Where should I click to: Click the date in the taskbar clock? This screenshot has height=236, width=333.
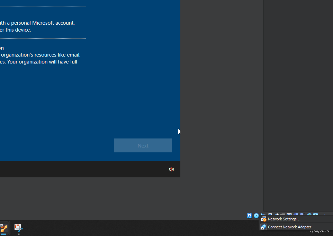(x=319, y=231)
